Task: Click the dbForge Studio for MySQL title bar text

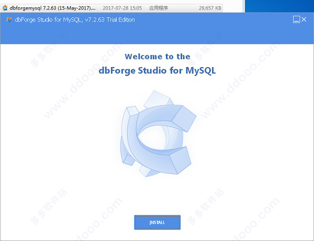Action: pos(75,20)
